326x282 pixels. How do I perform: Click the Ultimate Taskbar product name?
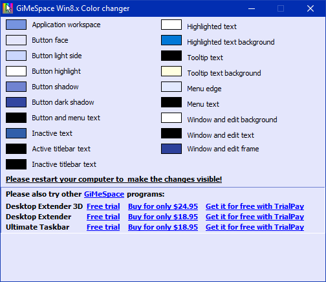tap(38, 227)
